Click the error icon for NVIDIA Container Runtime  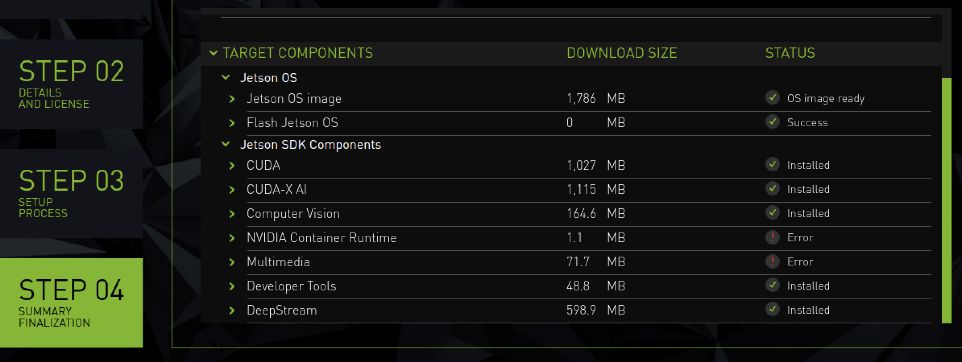(x=772, y=237)
